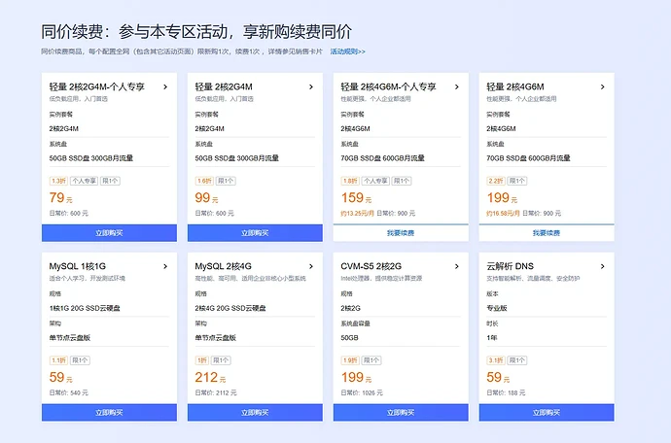Click 2核4G 20G SSD云硬盘 spec
671x443 pixels.
pyautogui.click(x=230, y=308)
